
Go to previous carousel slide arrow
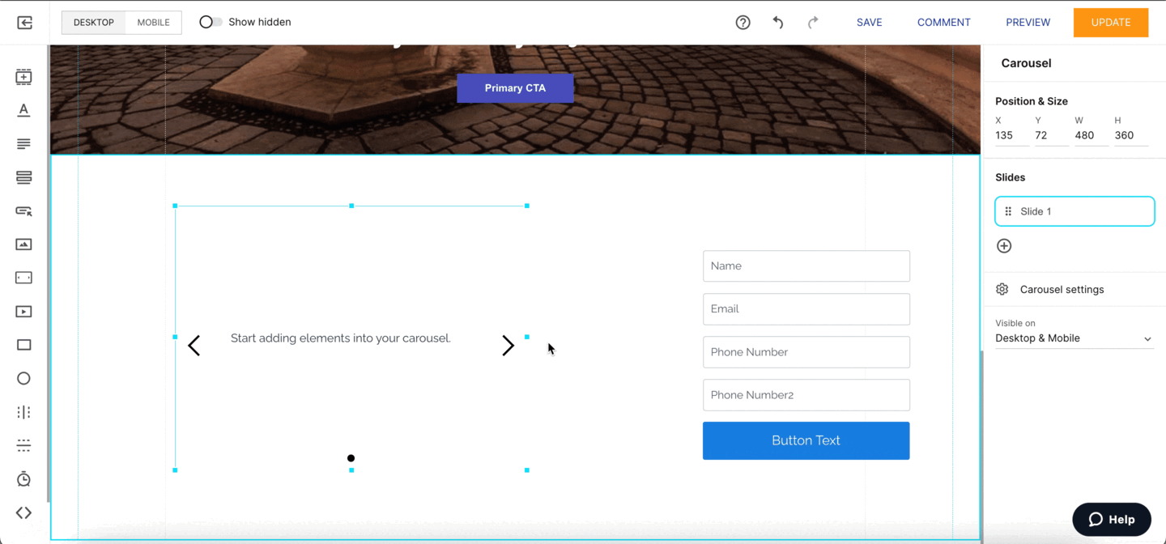click(194, 346)
